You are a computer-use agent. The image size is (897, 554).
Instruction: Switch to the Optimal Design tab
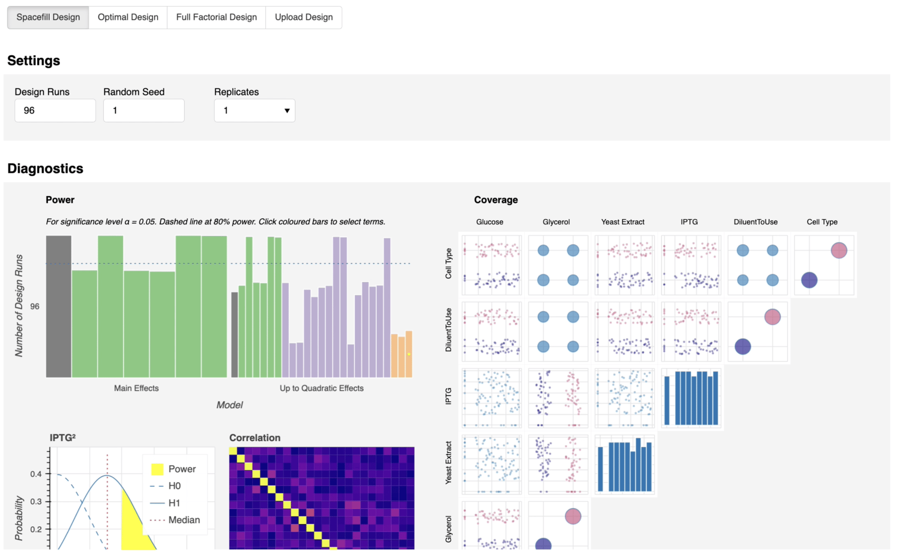click(x=128, y=17)
